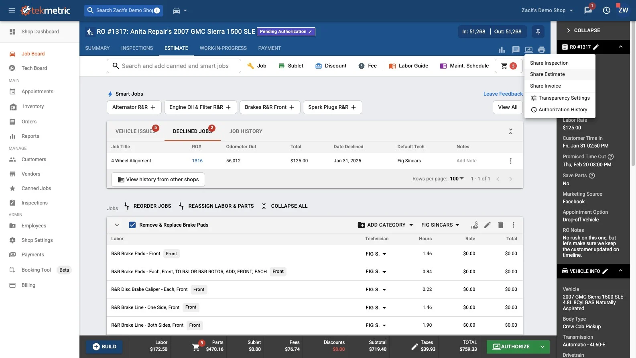Open the Job History tab
Screen dimensions: 636x358
point(246,131)
